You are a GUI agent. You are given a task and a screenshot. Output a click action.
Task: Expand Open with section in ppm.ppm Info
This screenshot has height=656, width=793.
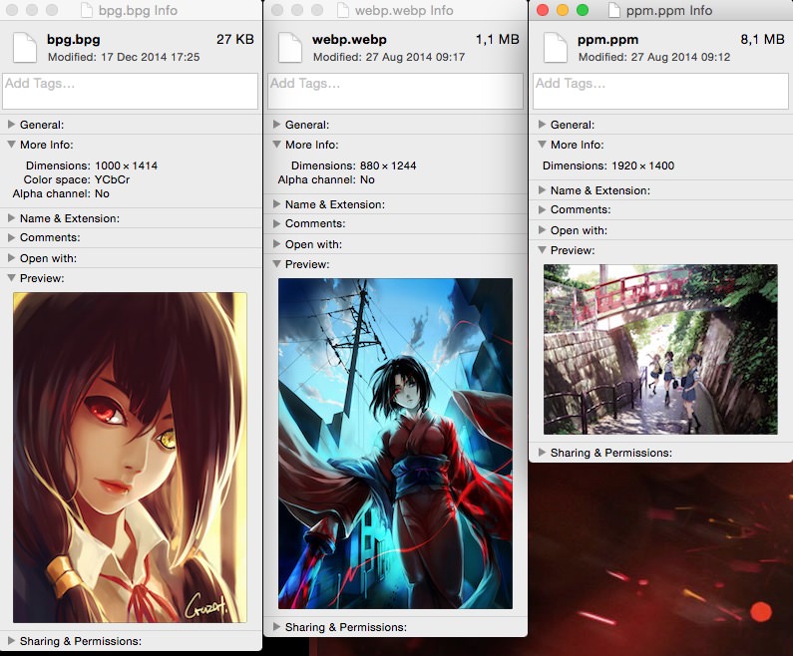click(x=543, y=230)
